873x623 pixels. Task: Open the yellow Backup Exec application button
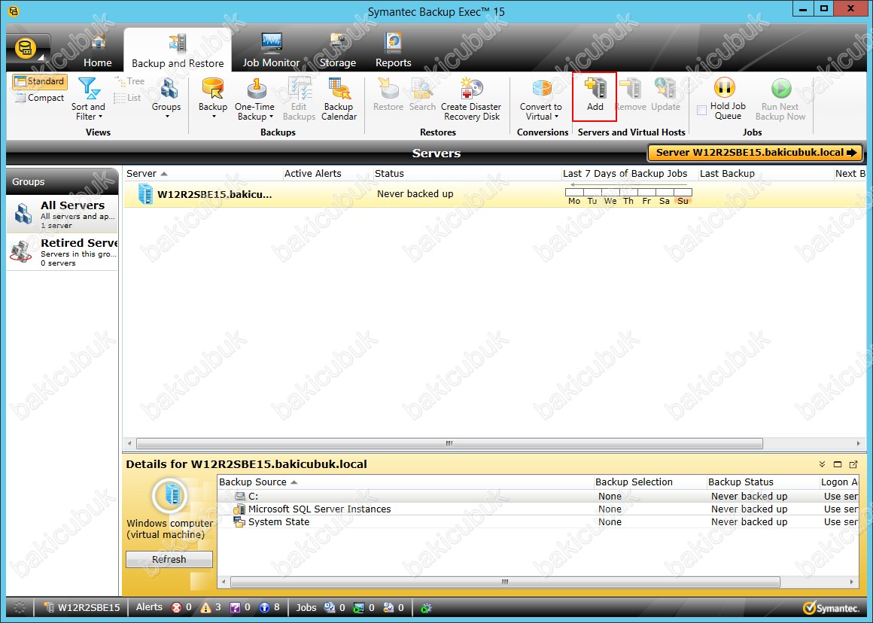coord(26,49)
